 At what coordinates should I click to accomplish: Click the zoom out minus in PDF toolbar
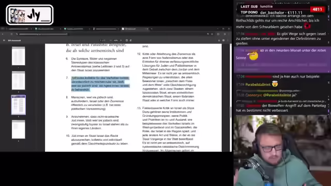point(110,40)
